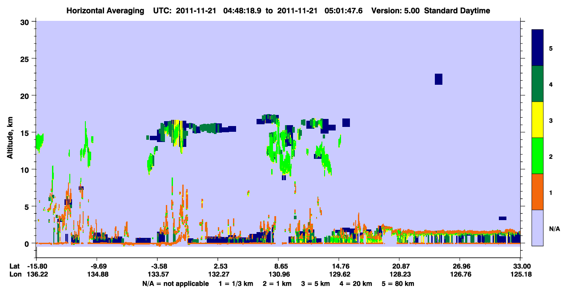Image resolution: width=578 pixels, height=296 pixels.
Task: Click latitude value -15.80
Action: (37, 266)
